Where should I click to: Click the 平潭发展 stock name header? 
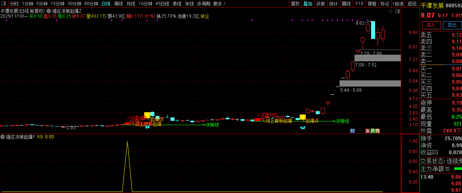coord(432,6)
